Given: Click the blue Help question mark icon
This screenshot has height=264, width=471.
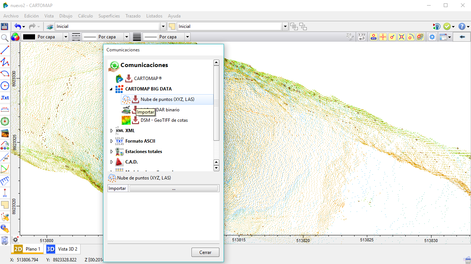Looking at the screenshot, I should click(x=462, y=26).
